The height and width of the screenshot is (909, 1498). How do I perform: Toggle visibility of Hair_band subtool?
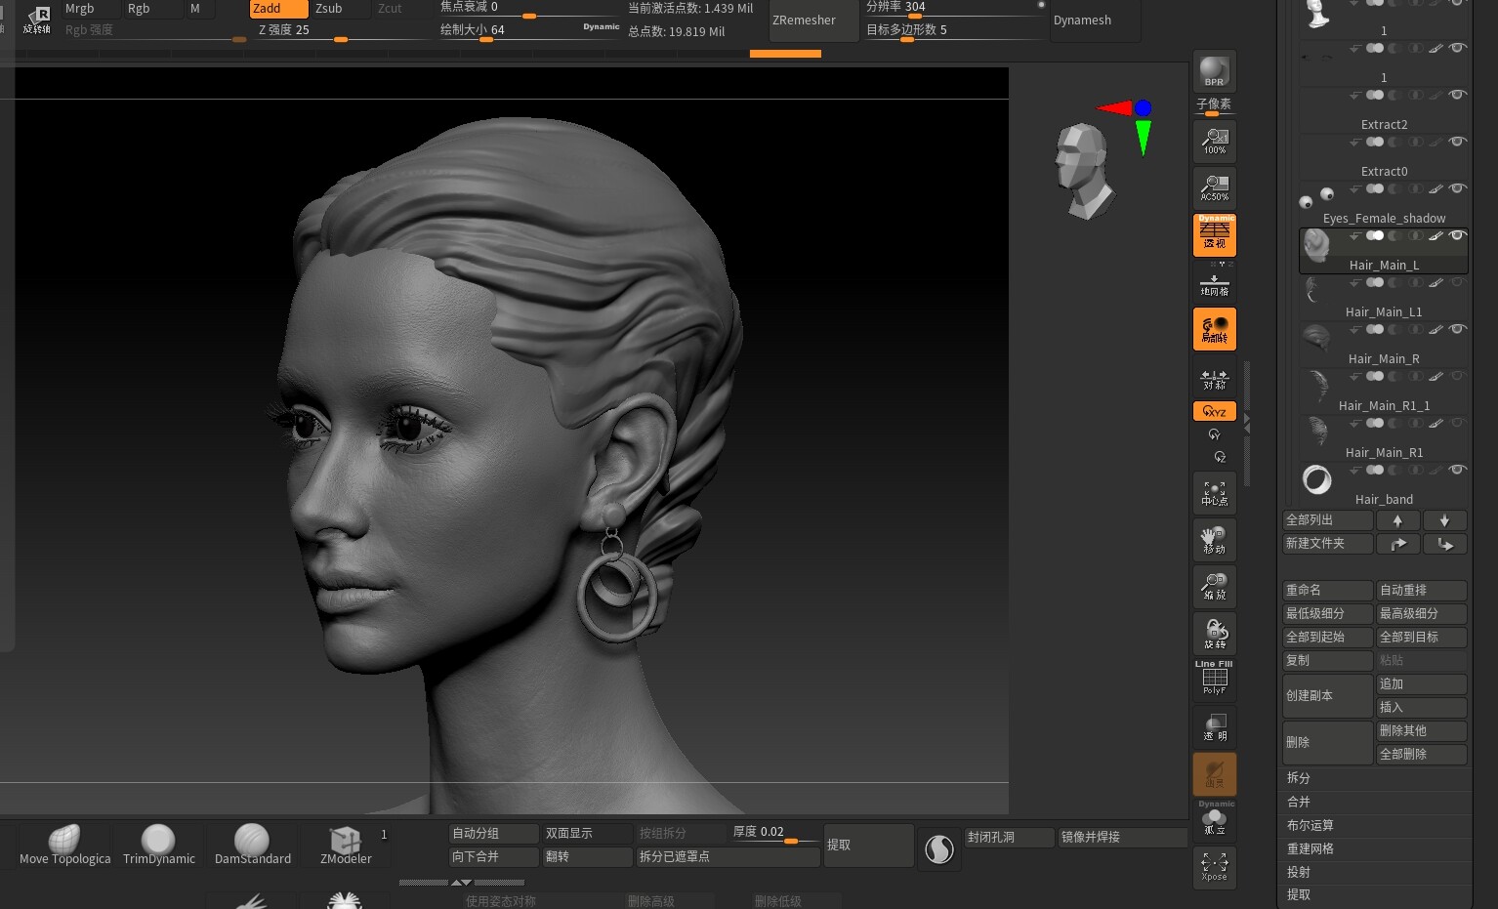tap(1457, 470)
